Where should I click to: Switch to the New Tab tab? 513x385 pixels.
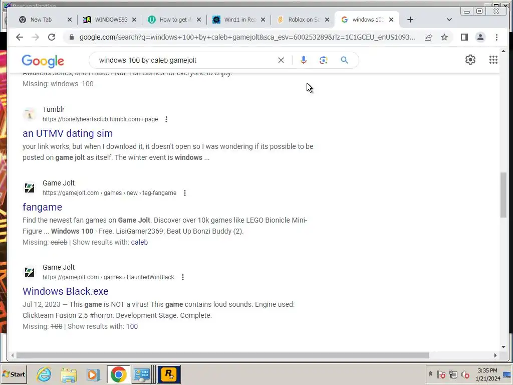pyautogui.click(x=41, y=20)
